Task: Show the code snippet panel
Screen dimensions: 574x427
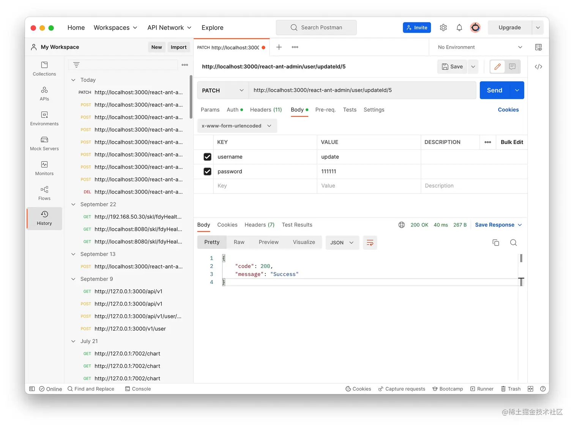Action: coord(538,67)
